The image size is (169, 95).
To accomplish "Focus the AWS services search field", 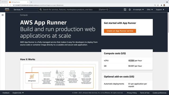I will point(74,9).
